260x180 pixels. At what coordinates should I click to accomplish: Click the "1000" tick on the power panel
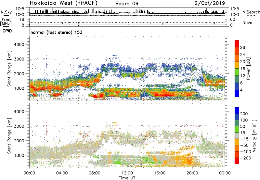[19, 88]
